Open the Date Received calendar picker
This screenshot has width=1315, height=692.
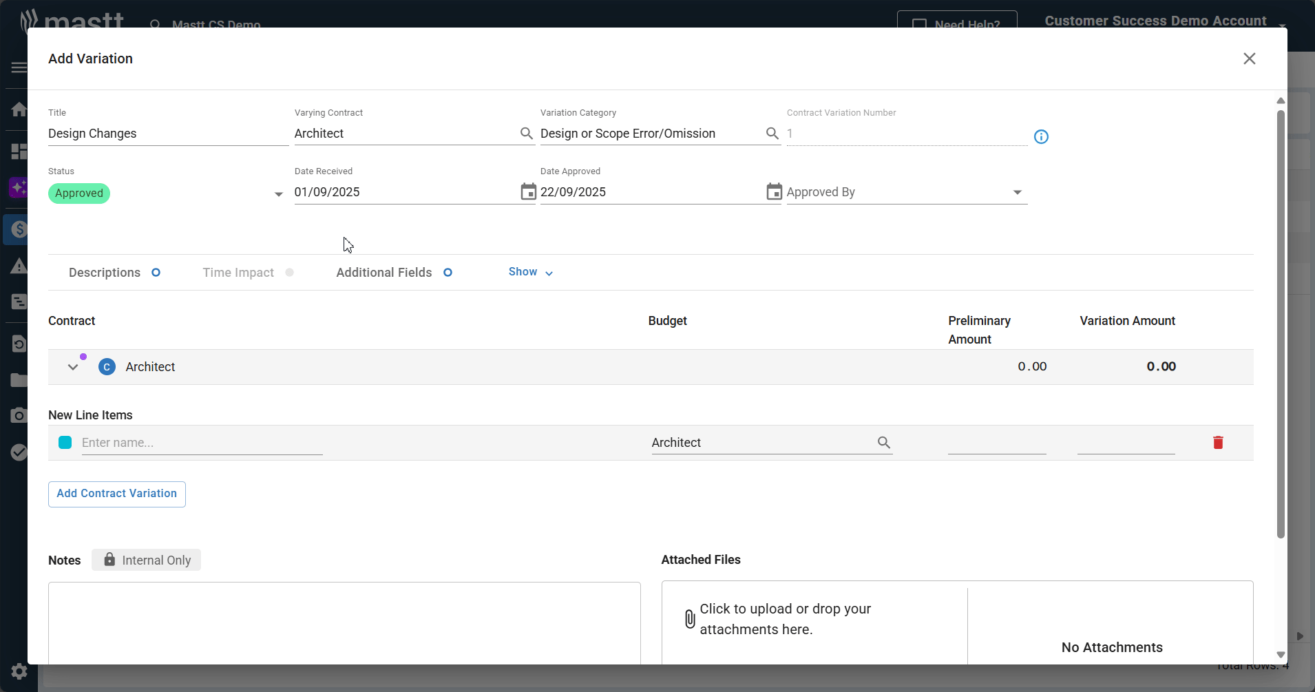click(x=528, y=192)
